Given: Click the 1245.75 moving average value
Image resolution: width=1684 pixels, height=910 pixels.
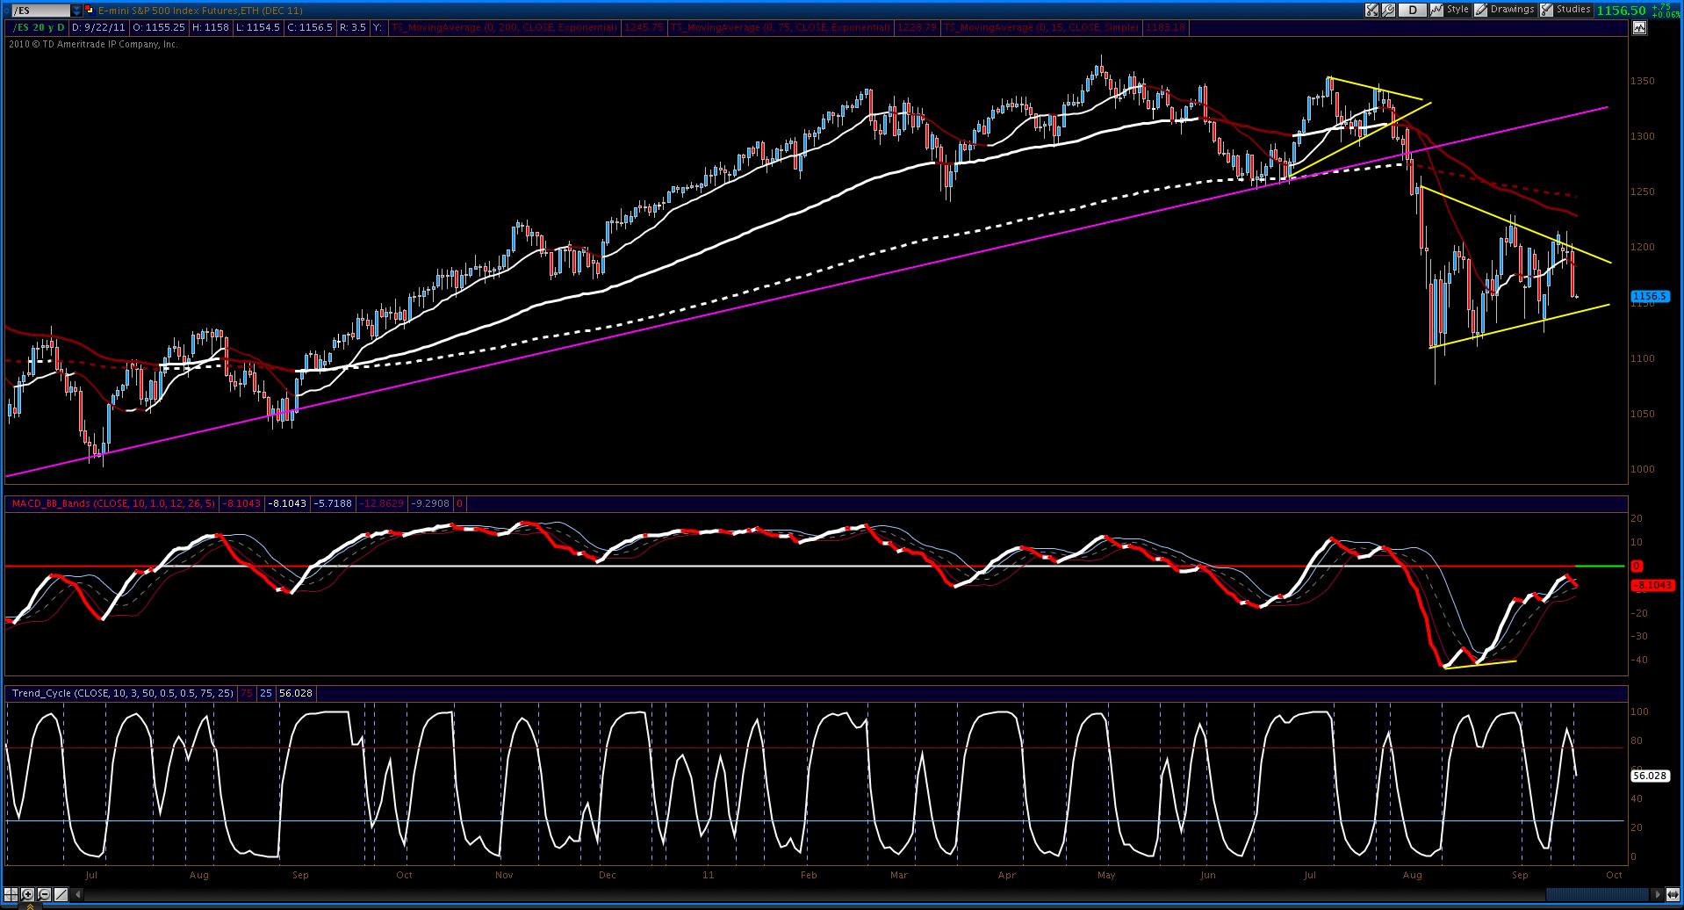Looking at the screenshot, I should [644, 28].
